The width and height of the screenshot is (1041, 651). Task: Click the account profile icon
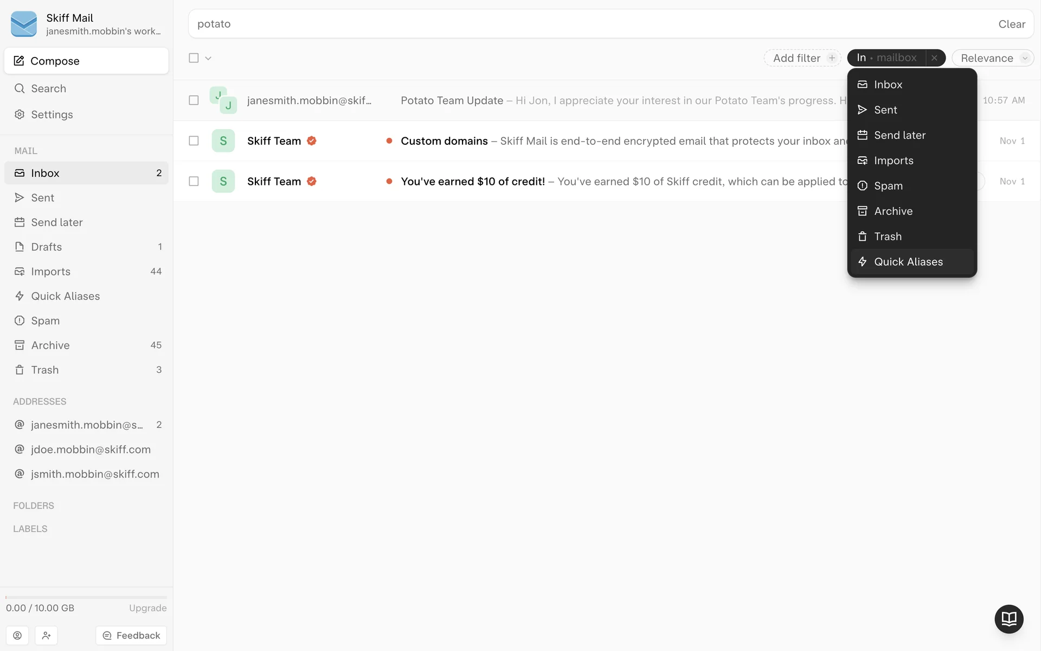pyautogui.click(x=17, y=635)
